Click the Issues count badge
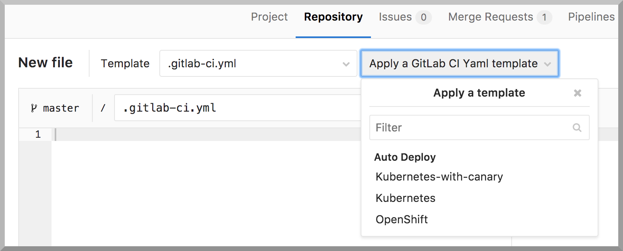 (423, 17)
